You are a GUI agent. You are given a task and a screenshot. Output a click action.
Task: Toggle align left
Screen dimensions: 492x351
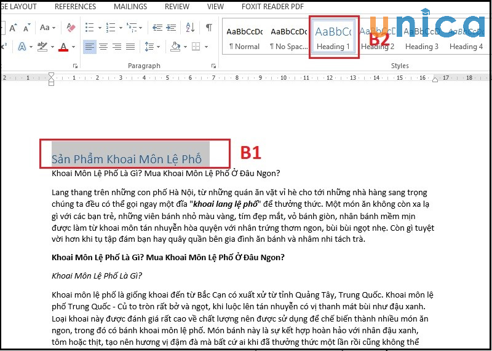(89, 47)
